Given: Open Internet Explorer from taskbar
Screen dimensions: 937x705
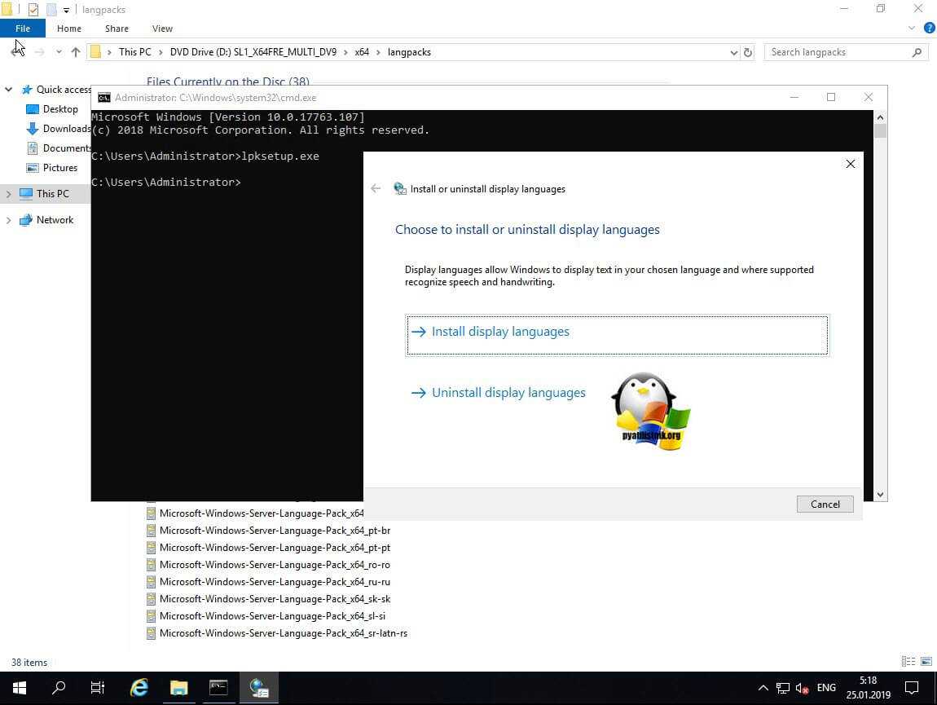Looking at the screenshot, I should (x=139, y=687).
